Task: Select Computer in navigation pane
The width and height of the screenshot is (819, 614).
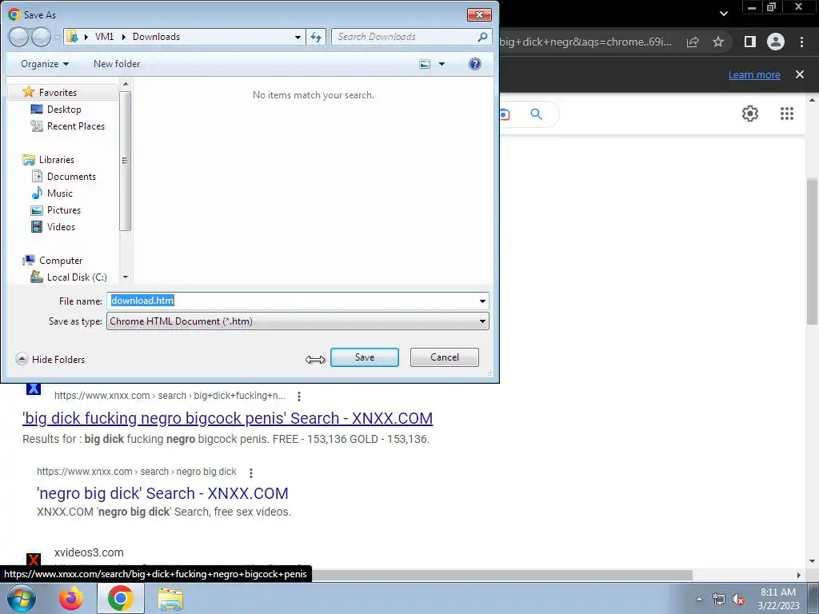Action: (x=61, y=260)
